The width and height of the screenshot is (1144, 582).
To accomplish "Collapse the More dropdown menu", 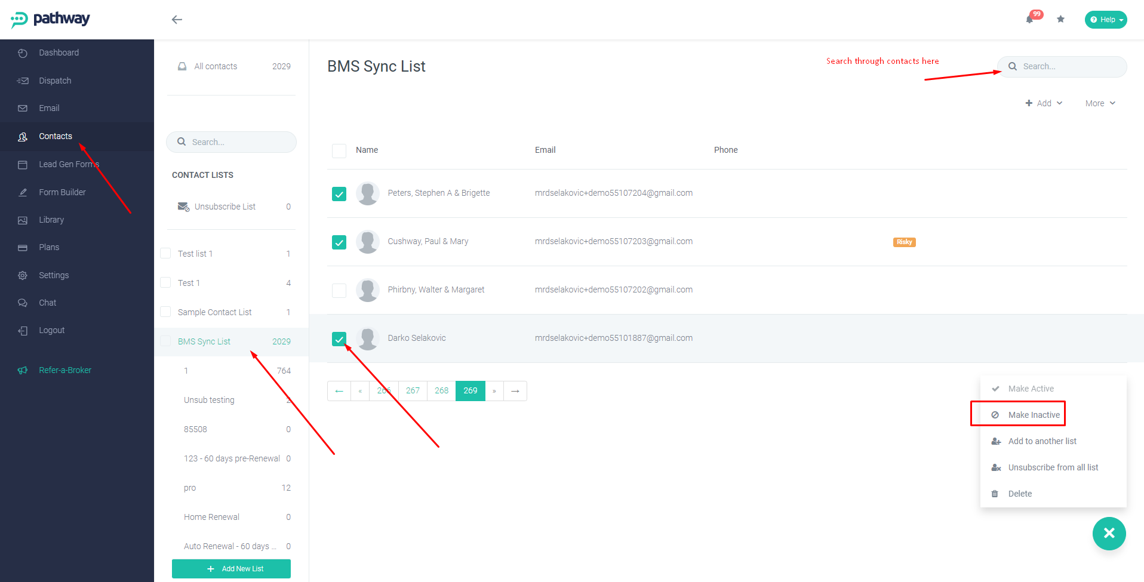I will coord(1100,103).
